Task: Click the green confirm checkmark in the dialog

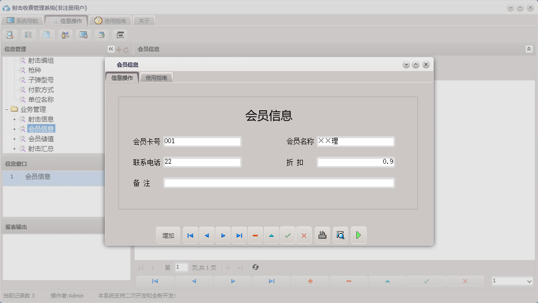Action: pos(288,235)
